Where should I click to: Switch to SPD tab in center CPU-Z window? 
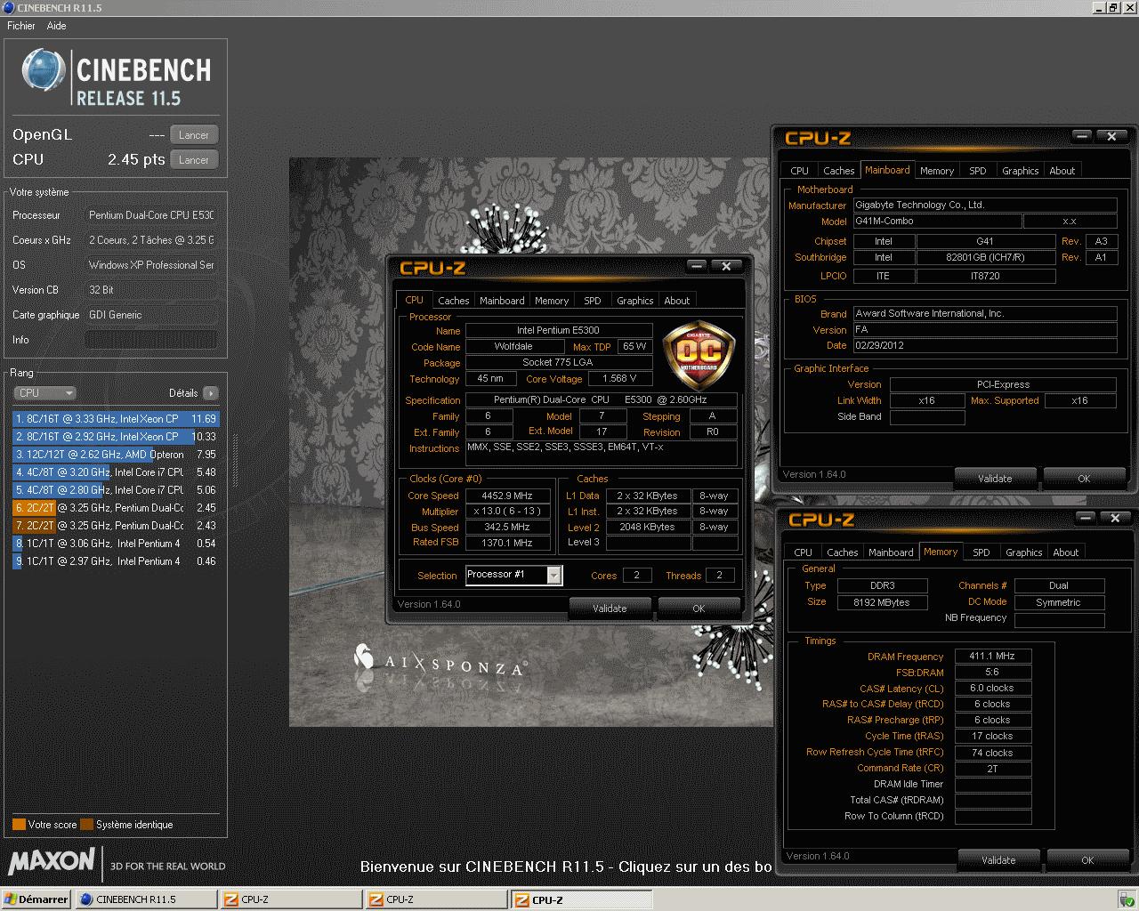point(593,301)
